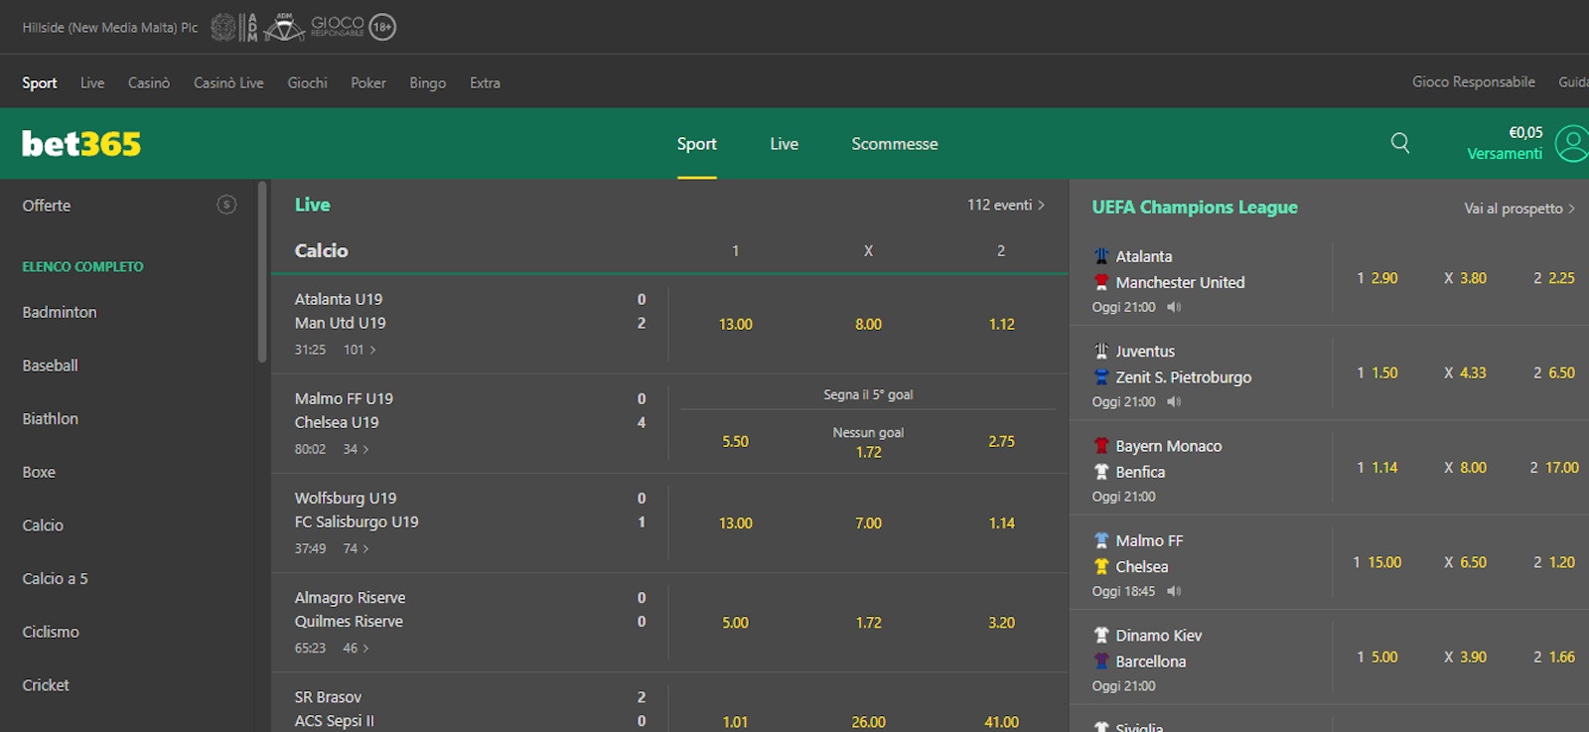The image size is (1589, 732).
Task: Click the sidebar vertical scrollbar
Action: 262,271
